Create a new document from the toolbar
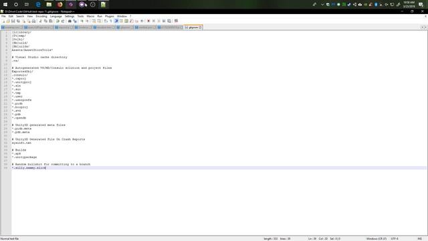428x241 pixels. click(x=3, y=21)
